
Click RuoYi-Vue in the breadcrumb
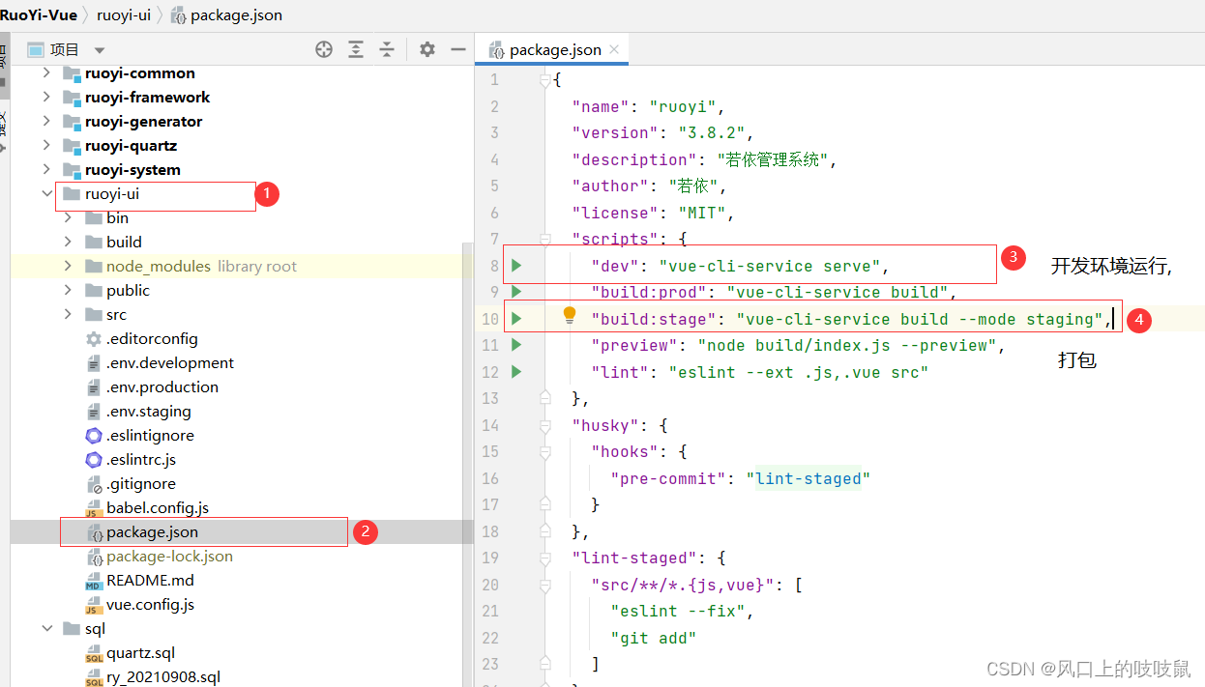tap(39, 15)
